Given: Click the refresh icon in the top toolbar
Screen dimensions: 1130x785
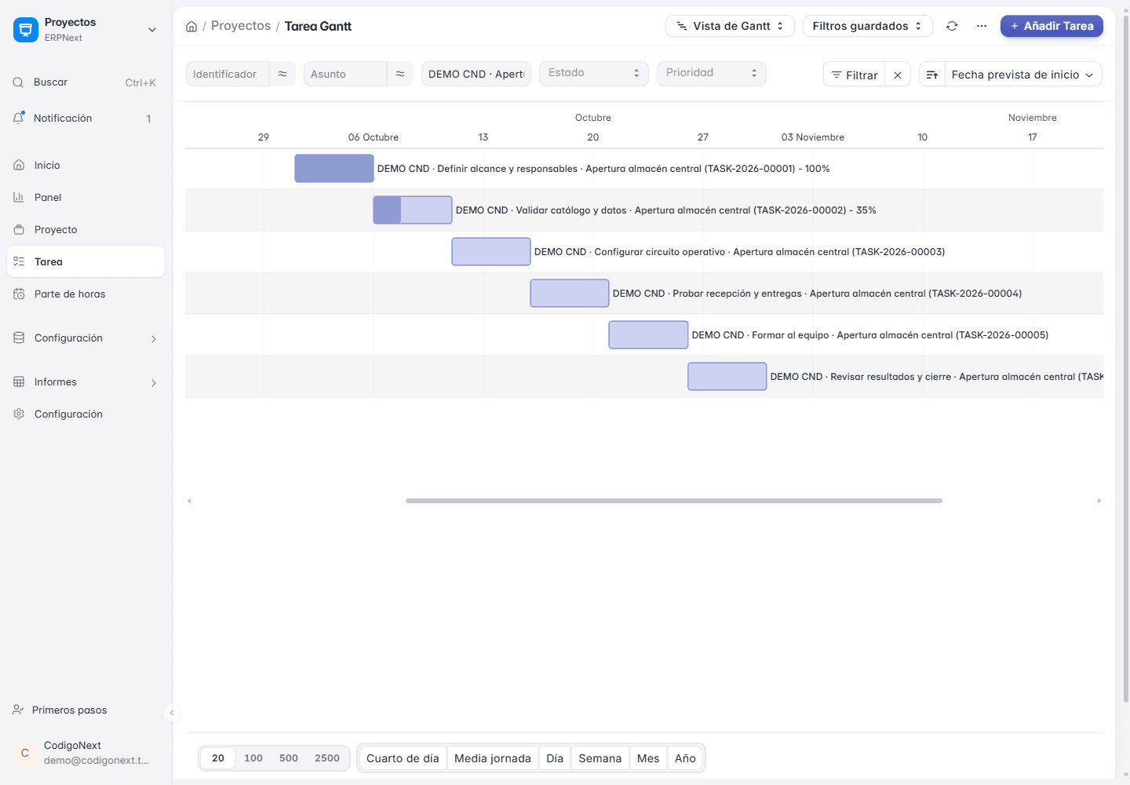Looking at the screenshot, I should (952, 26).
